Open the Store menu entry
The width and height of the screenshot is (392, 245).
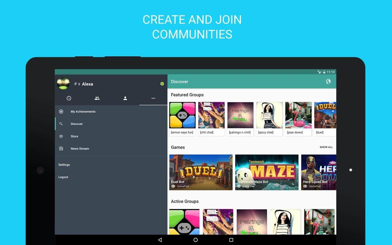[74, 136]
